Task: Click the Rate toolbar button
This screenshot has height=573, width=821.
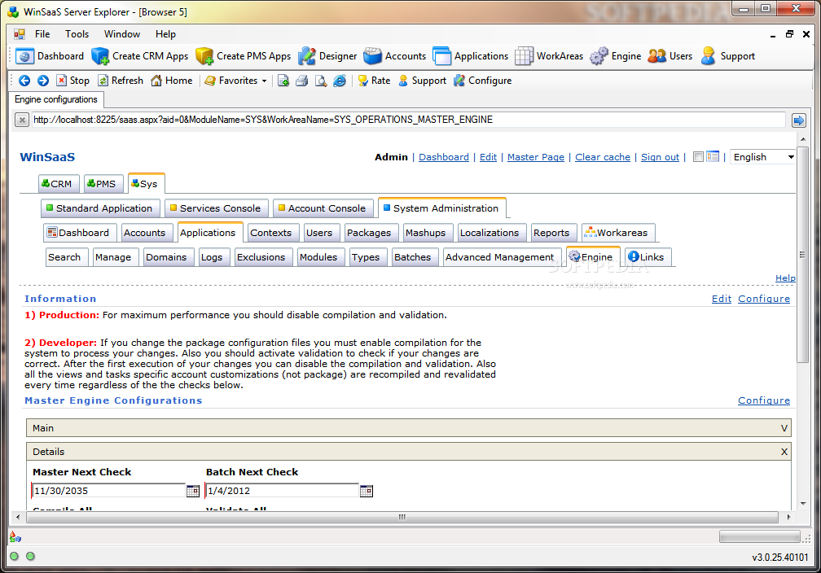Action: click(x=374, y=81)
